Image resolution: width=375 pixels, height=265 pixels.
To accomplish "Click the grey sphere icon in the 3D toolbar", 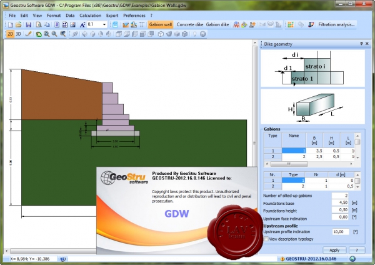I will coord(202,34).
